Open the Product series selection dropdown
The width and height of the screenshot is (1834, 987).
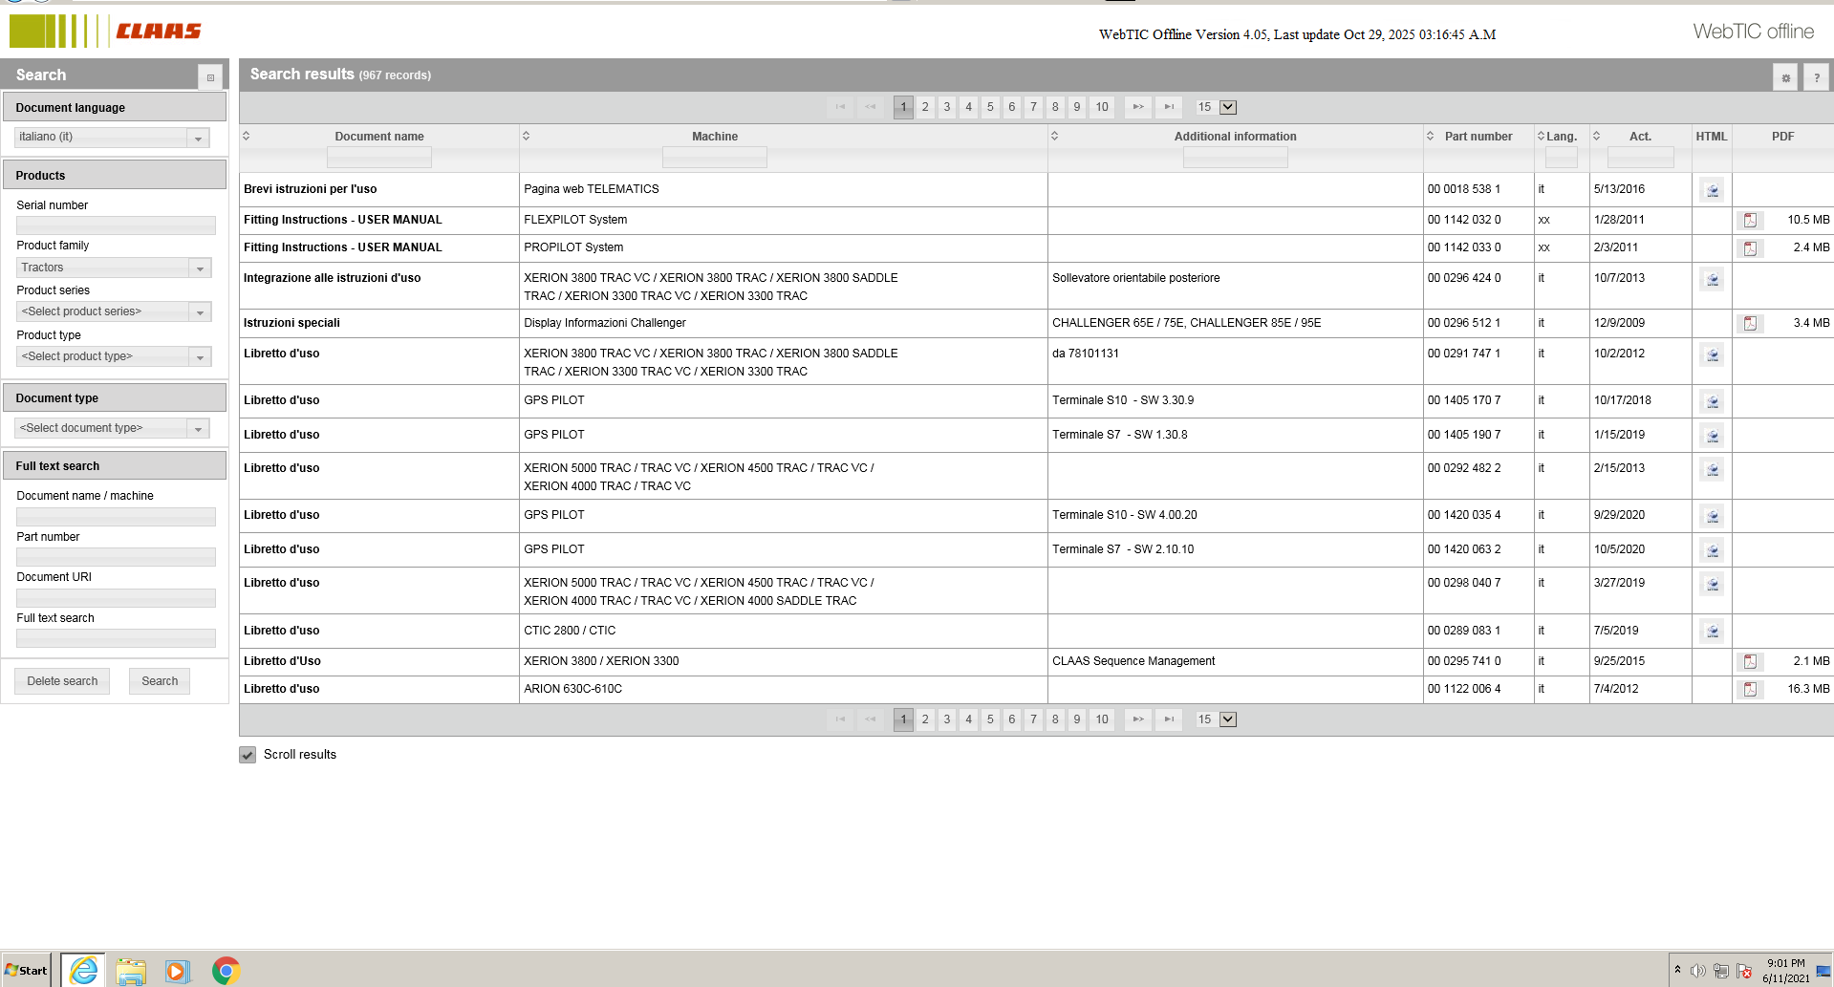pyautogui.click(x=200, y=311)
